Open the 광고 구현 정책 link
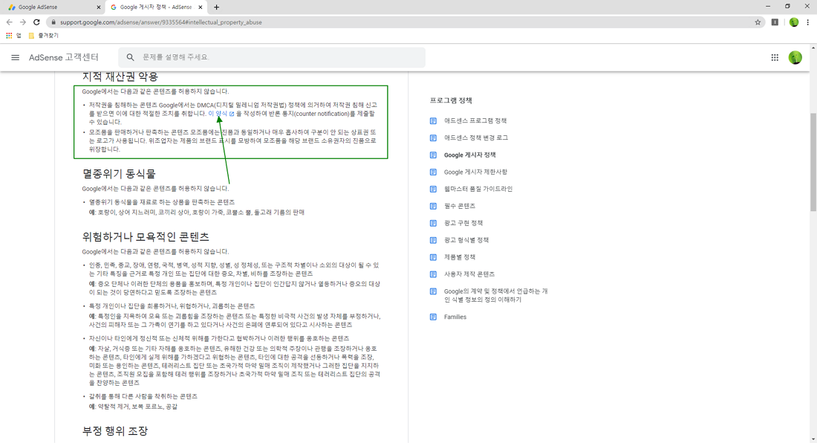Image resolution: width=817 pixels, height=443 pixels. pos(463,223)
